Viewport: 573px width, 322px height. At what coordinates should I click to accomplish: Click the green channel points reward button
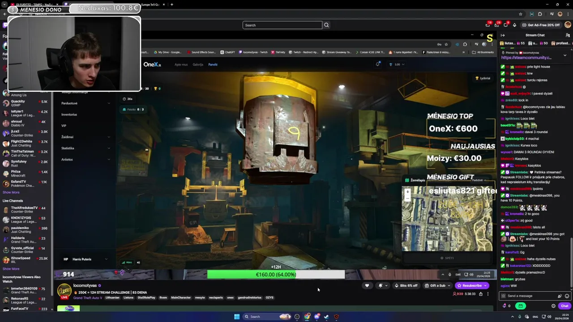pos(520,306)
